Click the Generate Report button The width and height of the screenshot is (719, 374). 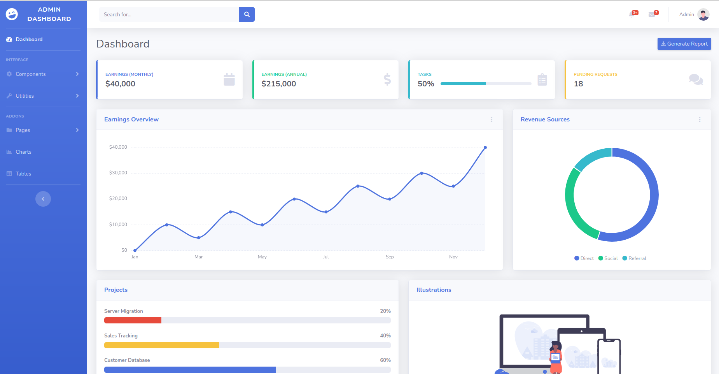[x=684, y=44]
